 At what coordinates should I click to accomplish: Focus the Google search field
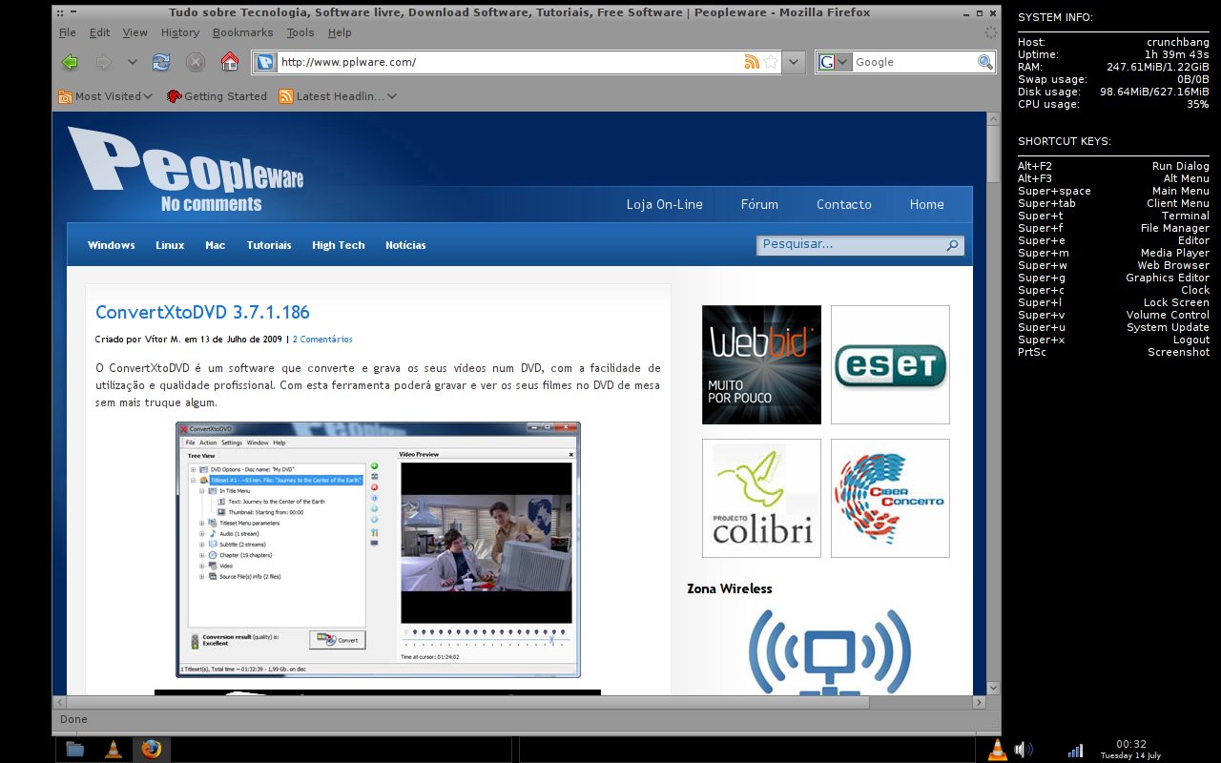pyautogui.click(x=913, y=62)
